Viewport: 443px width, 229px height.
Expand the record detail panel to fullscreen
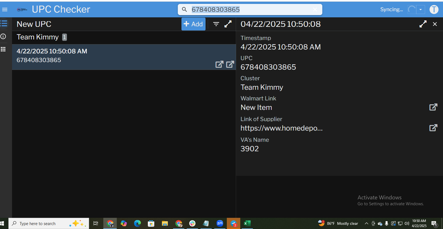[423, 24]
